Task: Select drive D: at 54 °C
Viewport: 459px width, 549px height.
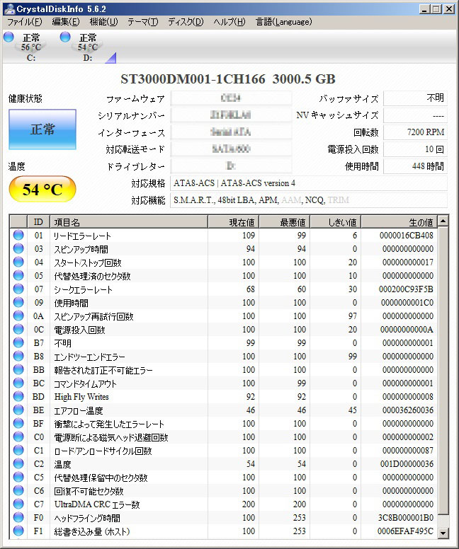Action: [x=80, y=47]
